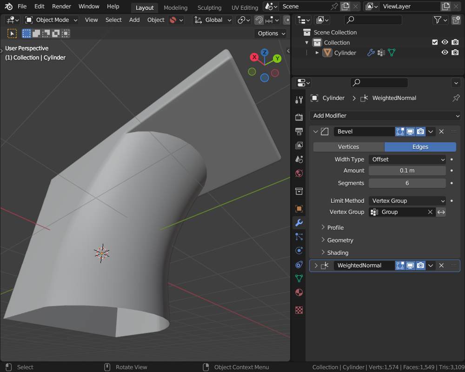Open Bevel modifier extra options arrow
Image resolution: width=465 pixels, height=372 pixels.
coord(431,132)
